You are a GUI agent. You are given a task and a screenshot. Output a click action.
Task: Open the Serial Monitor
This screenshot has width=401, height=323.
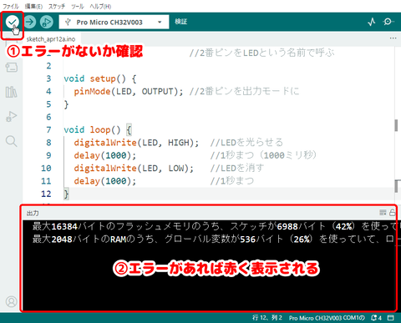pyautogui.click(x=388, y=22)
